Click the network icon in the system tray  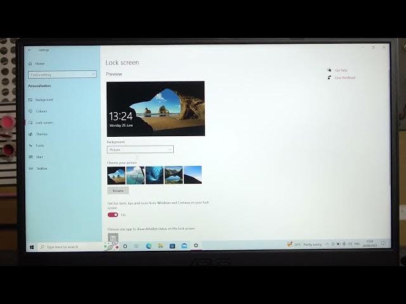tap(344, 244)
